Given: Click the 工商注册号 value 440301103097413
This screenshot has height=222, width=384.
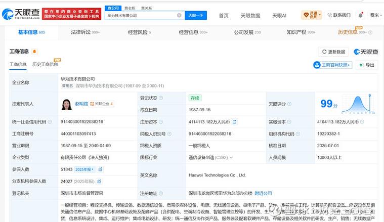Looking at the screenshot, I should tap(78, 134).
